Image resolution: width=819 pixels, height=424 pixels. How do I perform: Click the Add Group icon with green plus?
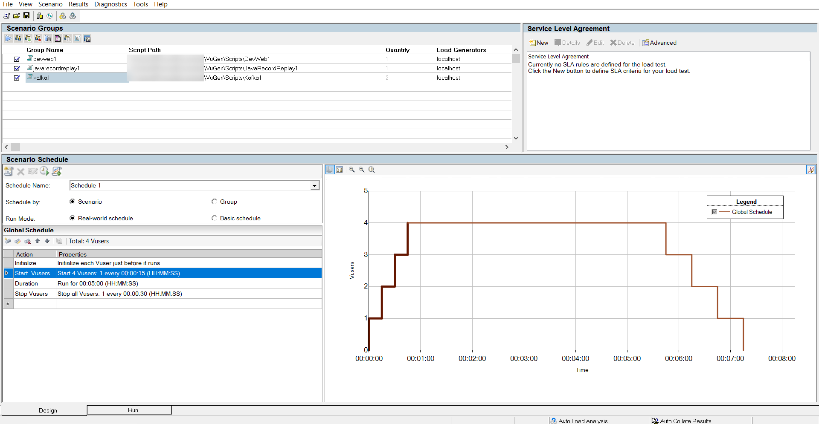28,39
